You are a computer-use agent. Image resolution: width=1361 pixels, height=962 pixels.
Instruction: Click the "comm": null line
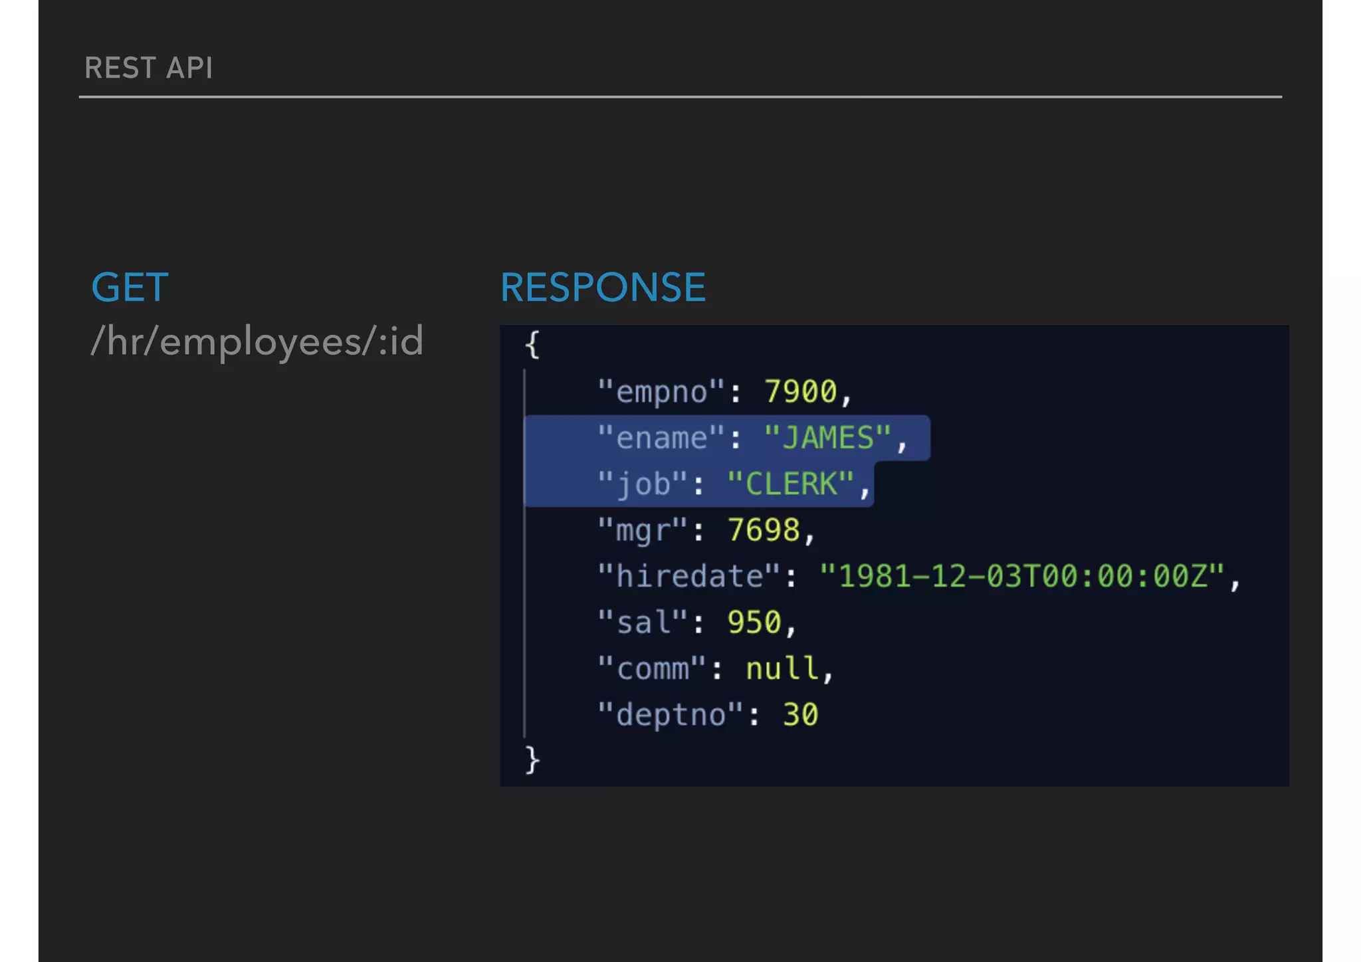pos(715,668)
